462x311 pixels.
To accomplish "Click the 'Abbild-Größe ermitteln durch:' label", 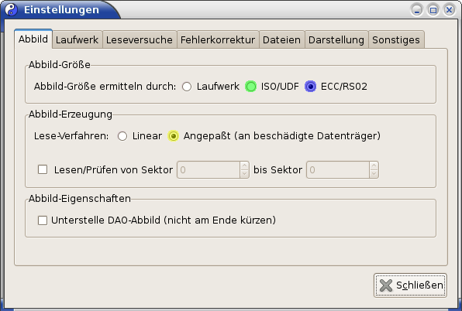I will (105, 87).
